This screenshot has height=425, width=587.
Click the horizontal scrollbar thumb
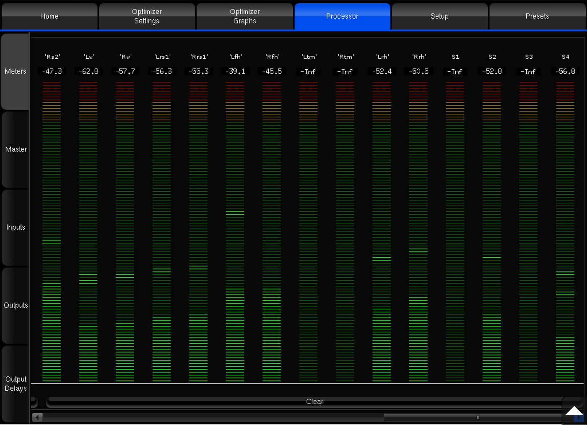[477, 417]
